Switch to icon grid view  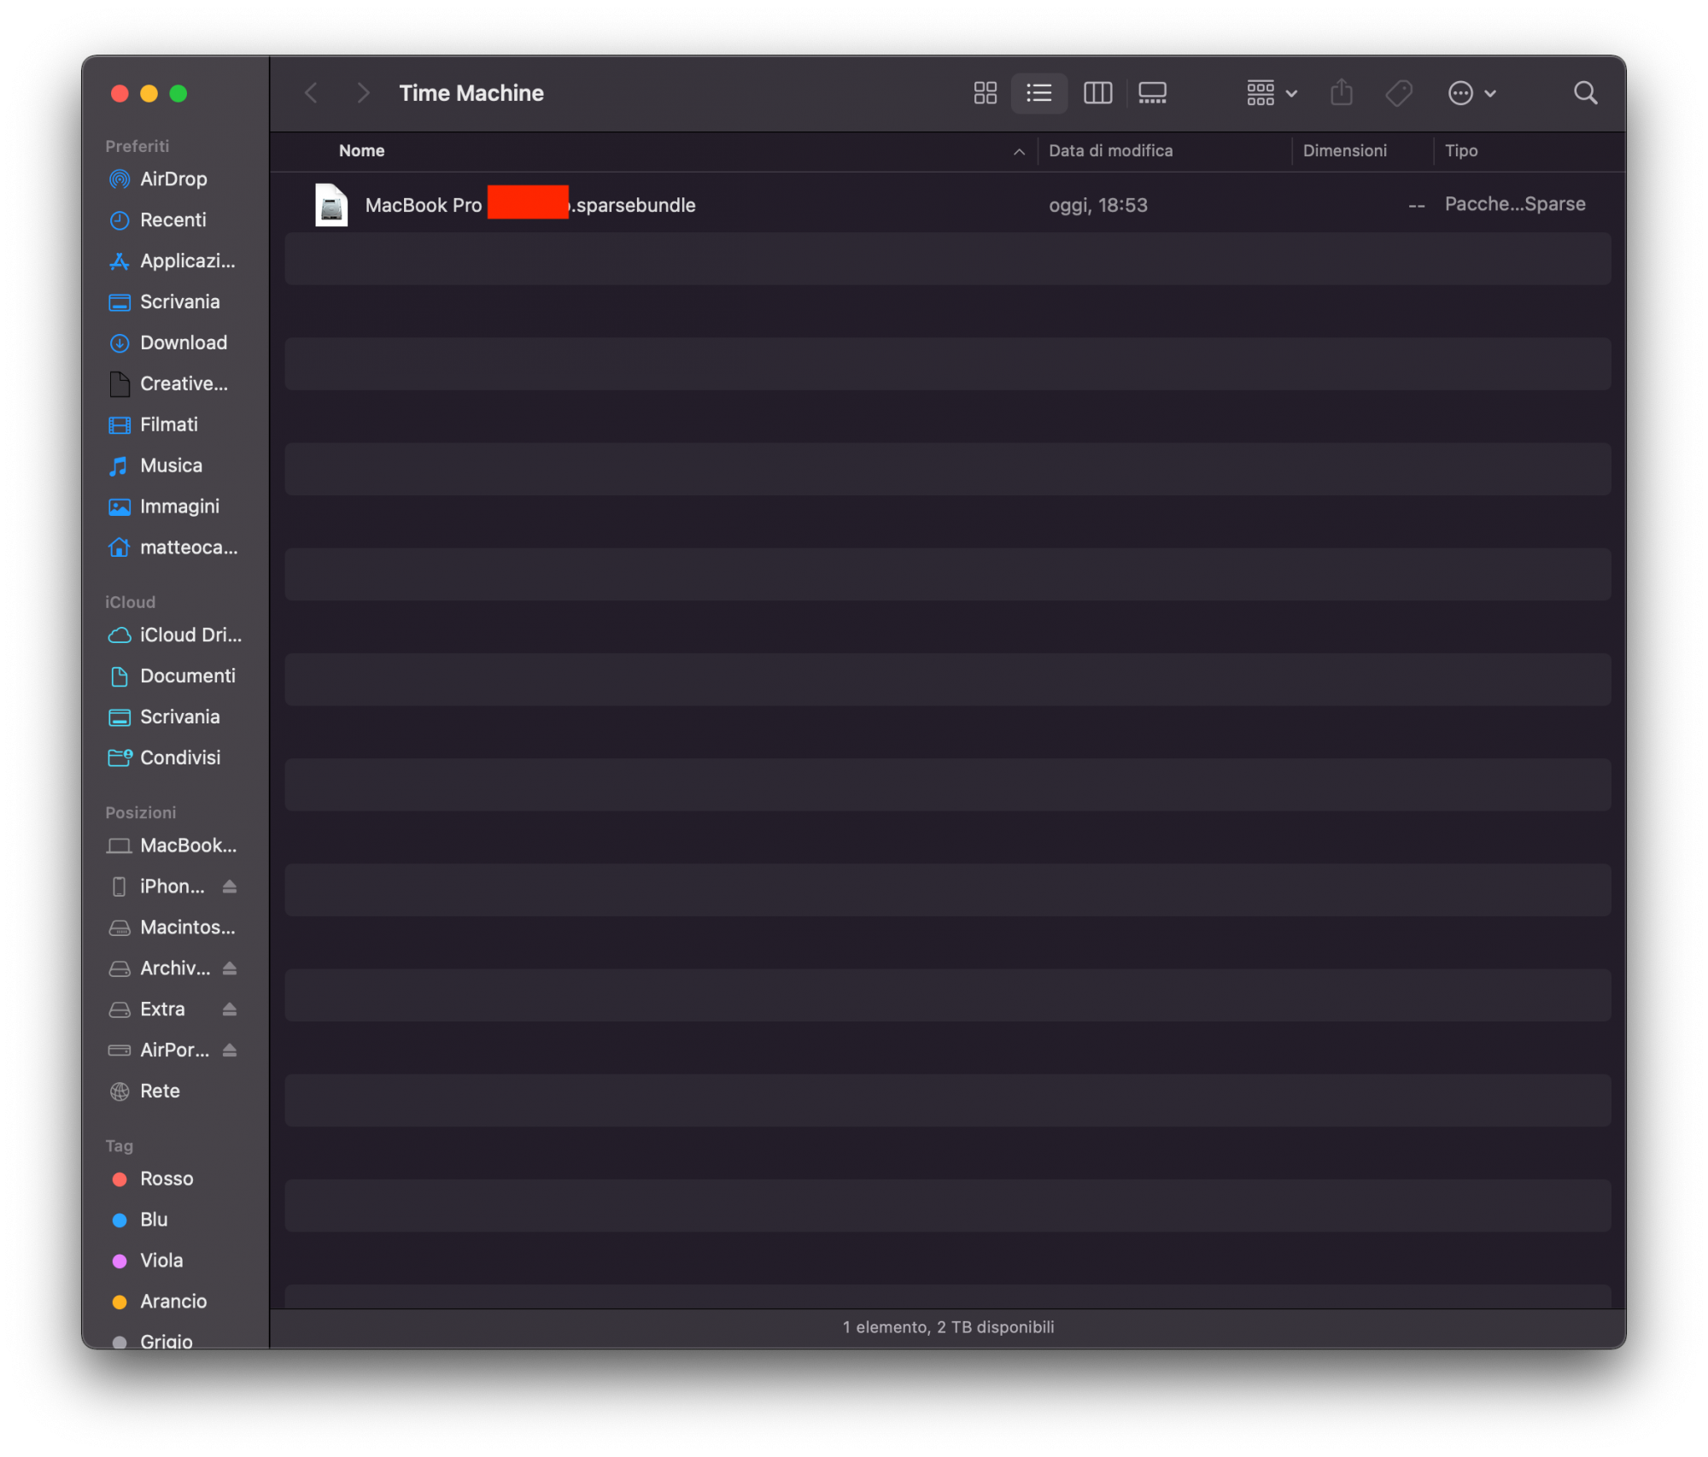[x=985, y=93]
